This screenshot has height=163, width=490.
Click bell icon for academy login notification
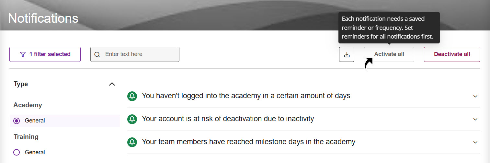132,96
